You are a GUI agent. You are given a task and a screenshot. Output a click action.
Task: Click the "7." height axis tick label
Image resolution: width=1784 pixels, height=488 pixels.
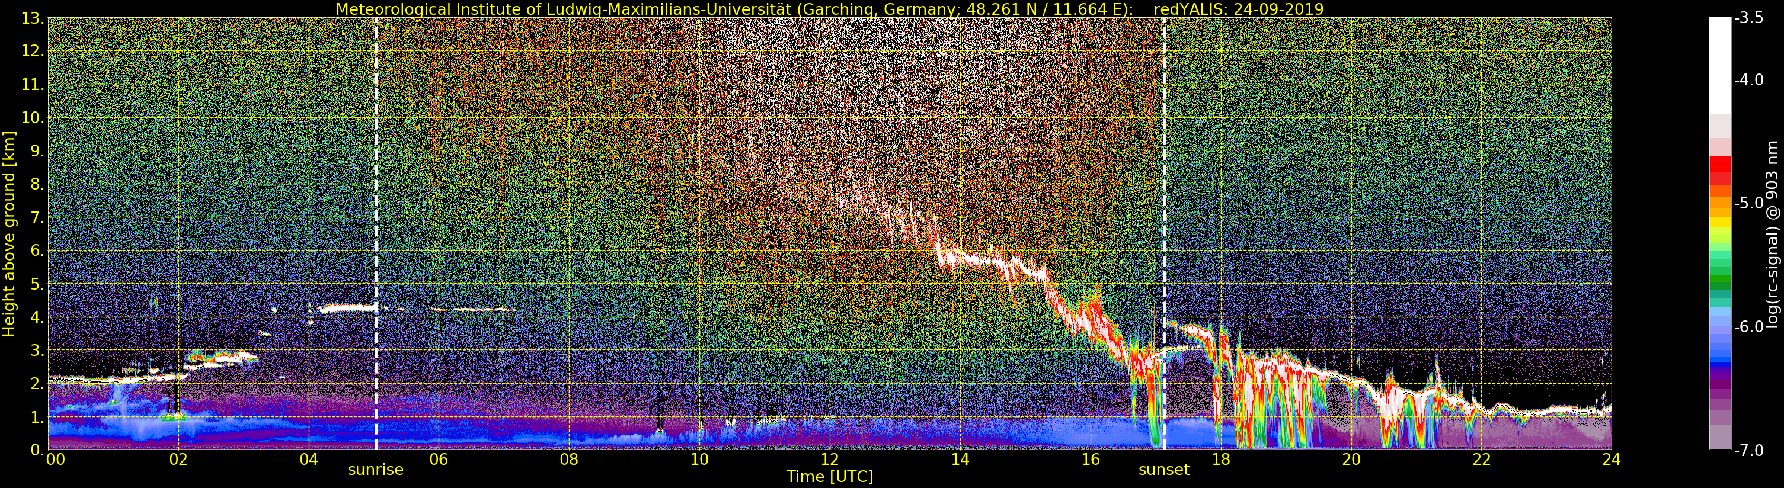[37, 218]
